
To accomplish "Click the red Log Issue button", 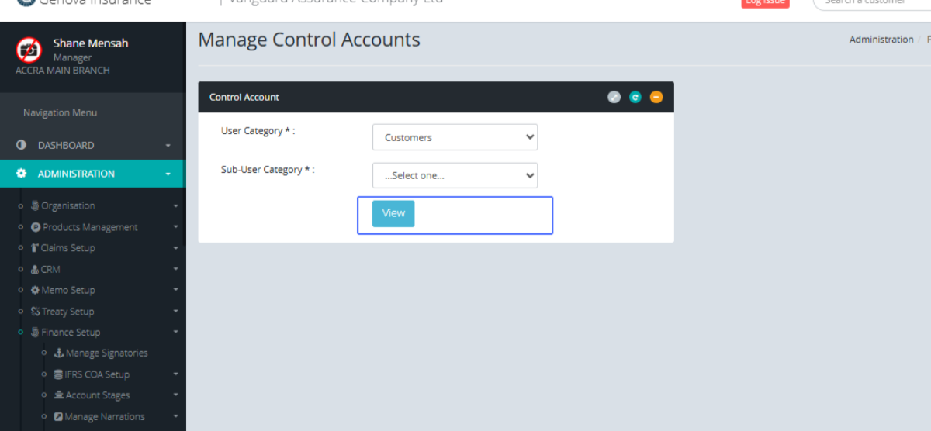I will [765, 2].
